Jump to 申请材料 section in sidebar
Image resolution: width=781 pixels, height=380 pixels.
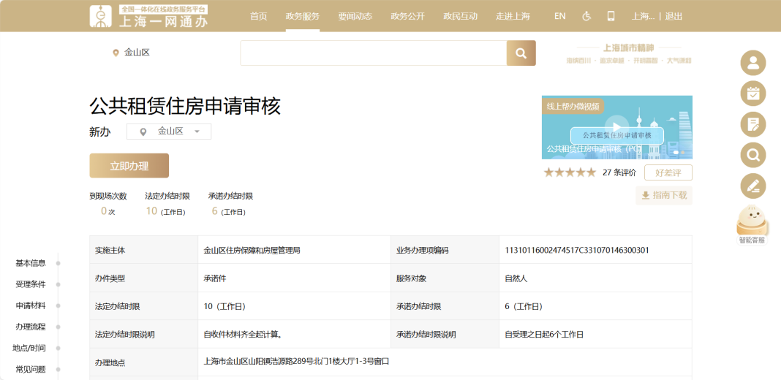[x=31, y=305]
